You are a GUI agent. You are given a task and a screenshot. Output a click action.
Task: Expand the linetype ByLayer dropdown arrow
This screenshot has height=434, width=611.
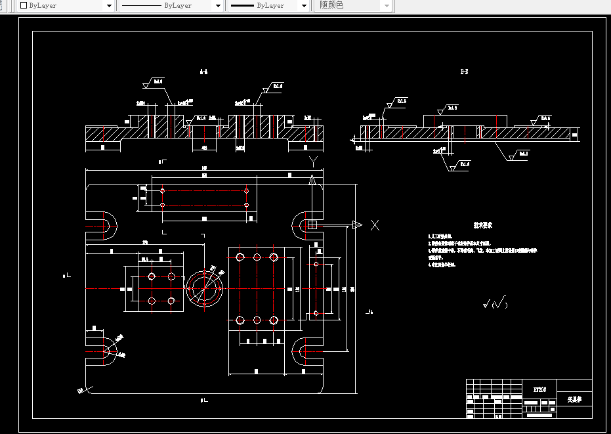[218, 6]
